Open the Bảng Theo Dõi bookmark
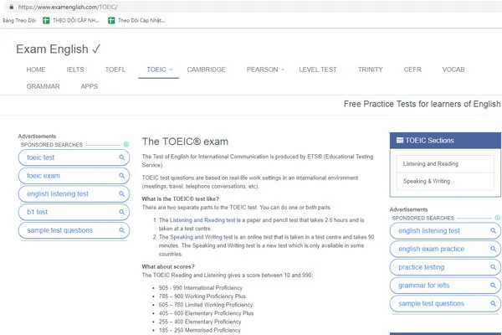 coord(19,20)
